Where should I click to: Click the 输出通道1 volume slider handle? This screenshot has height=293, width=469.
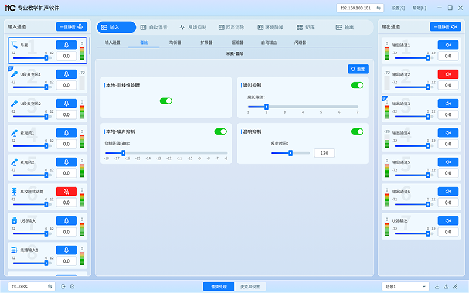point(428,58)
